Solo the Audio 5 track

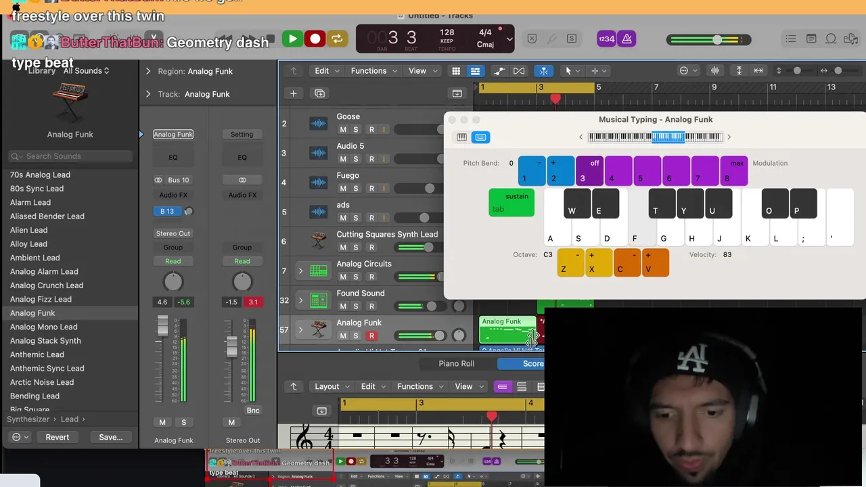point(356,159)
